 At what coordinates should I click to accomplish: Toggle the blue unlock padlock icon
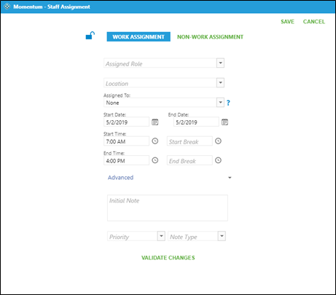[90, 36]
